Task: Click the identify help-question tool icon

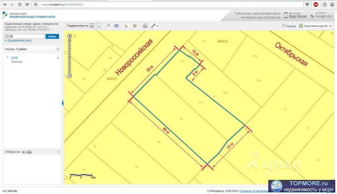Action: pyautogui.click(x=116, y=26)
